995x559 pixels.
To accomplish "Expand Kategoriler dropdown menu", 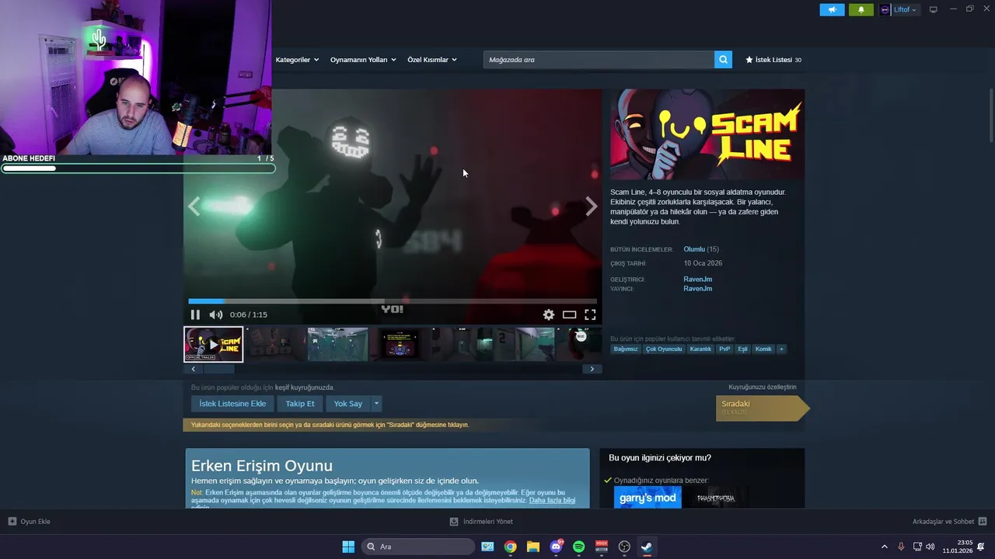I will [297, 60].
